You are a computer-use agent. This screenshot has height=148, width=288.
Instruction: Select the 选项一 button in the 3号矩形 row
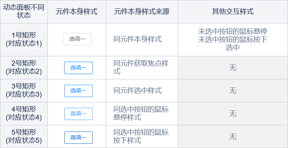[79, 91]
